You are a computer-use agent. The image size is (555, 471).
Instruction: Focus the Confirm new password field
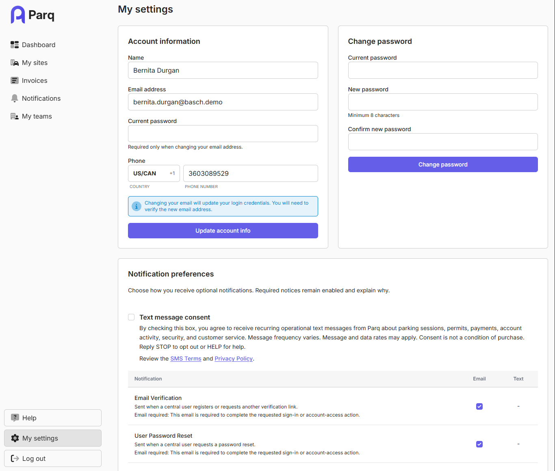(x=443, y=142)
